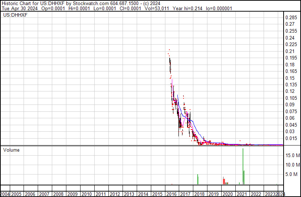The height and width of the screenshot is (197, 301).
Task: Click the 0.045 price axis label
Action: (291, 125)
